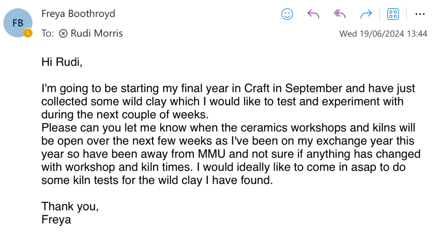Click the "Freya" signature at the bottom
Screen dimensions: 443x241
click(x=56, y=219)
